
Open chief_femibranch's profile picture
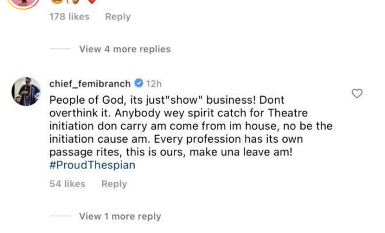[26, 92]
